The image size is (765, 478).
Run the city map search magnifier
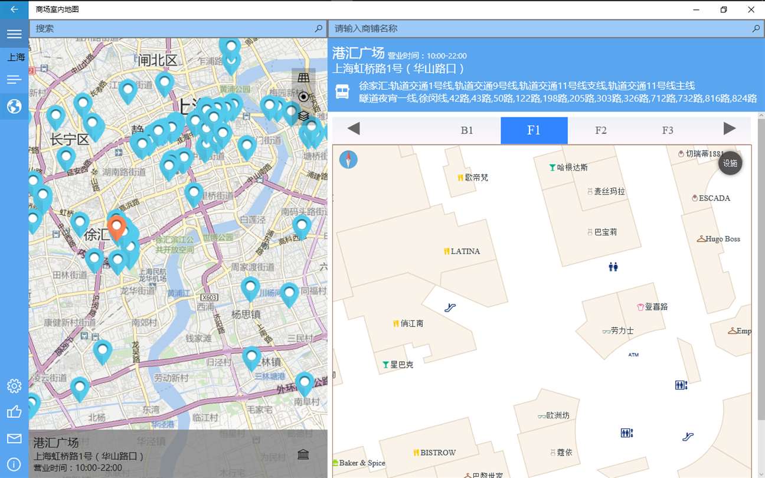tap(319, 28)
